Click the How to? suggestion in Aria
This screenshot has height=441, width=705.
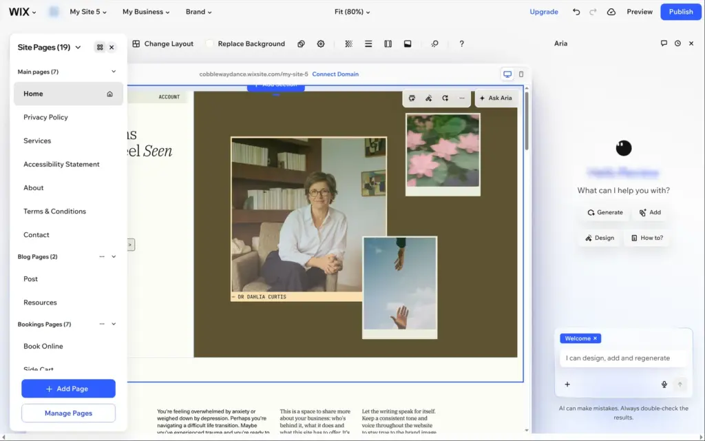pos(647,238)
